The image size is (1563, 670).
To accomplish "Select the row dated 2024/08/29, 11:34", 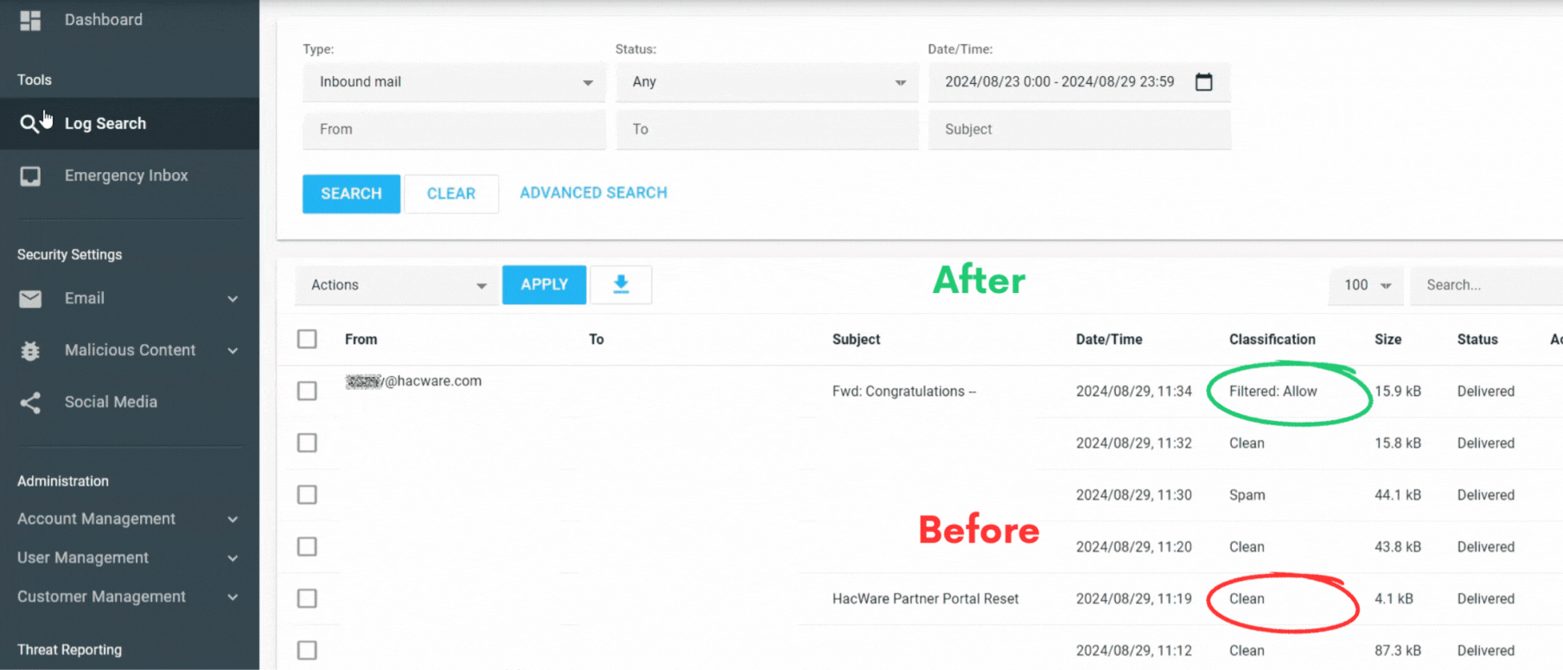I will (307, 391).
